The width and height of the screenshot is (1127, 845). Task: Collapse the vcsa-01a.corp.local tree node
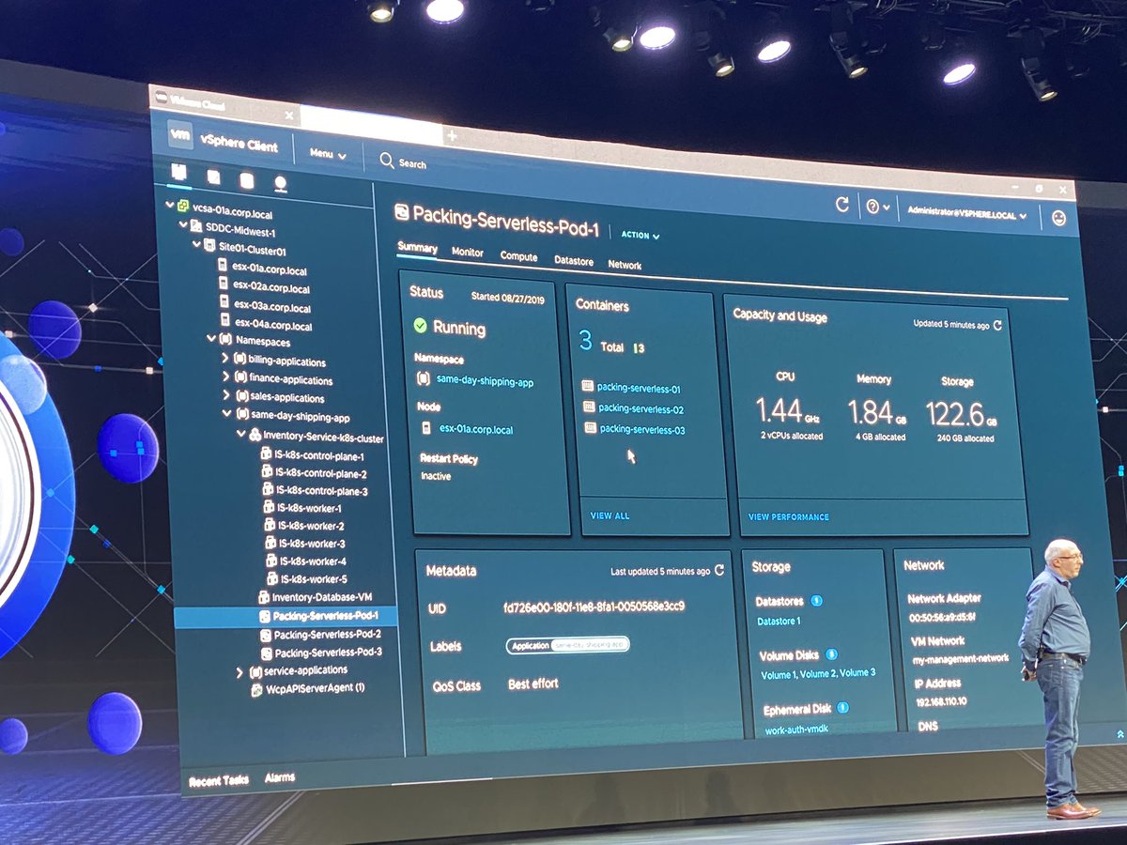point(169,204)
